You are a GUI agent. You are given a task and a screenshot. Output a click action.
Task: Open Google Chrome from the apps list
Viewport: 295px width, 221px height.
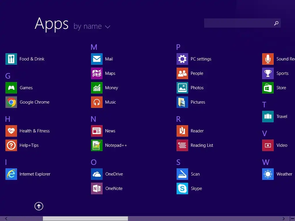(x=11, y=102)
